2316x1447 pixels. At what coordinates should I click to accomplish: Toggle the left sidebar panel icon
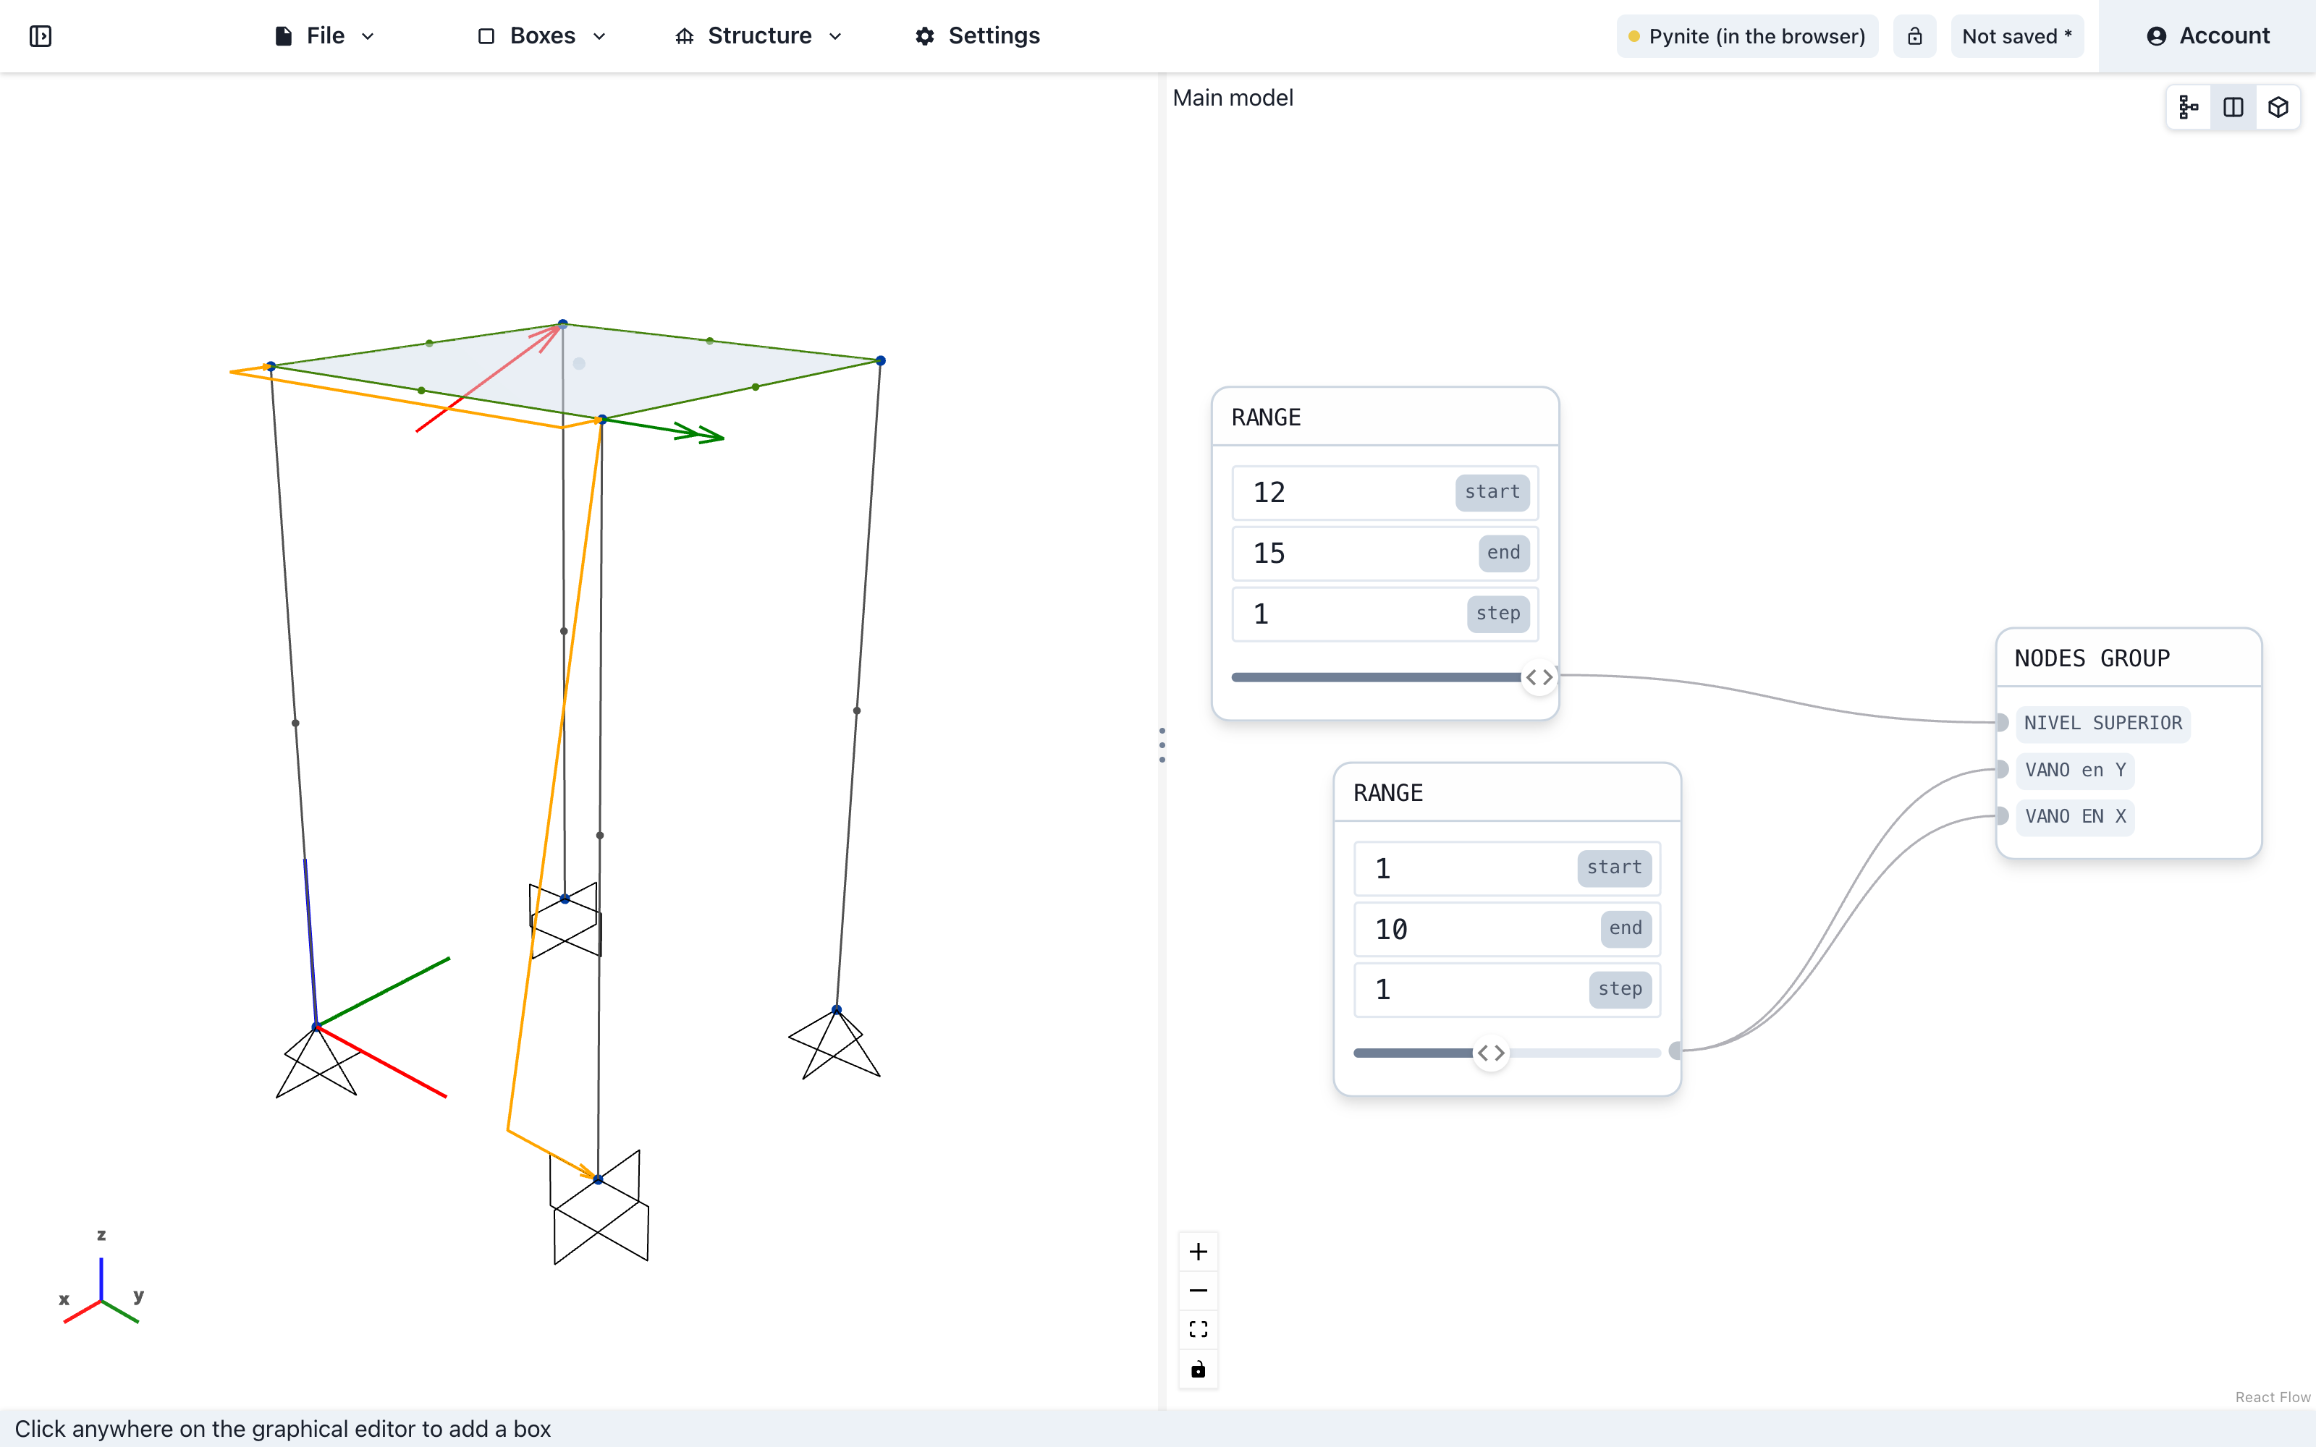pyautogui.click(x=41, y=36)
